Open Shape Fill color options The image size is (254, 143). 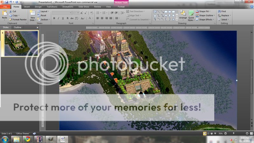pyautogui.click(x=203, y=11)
